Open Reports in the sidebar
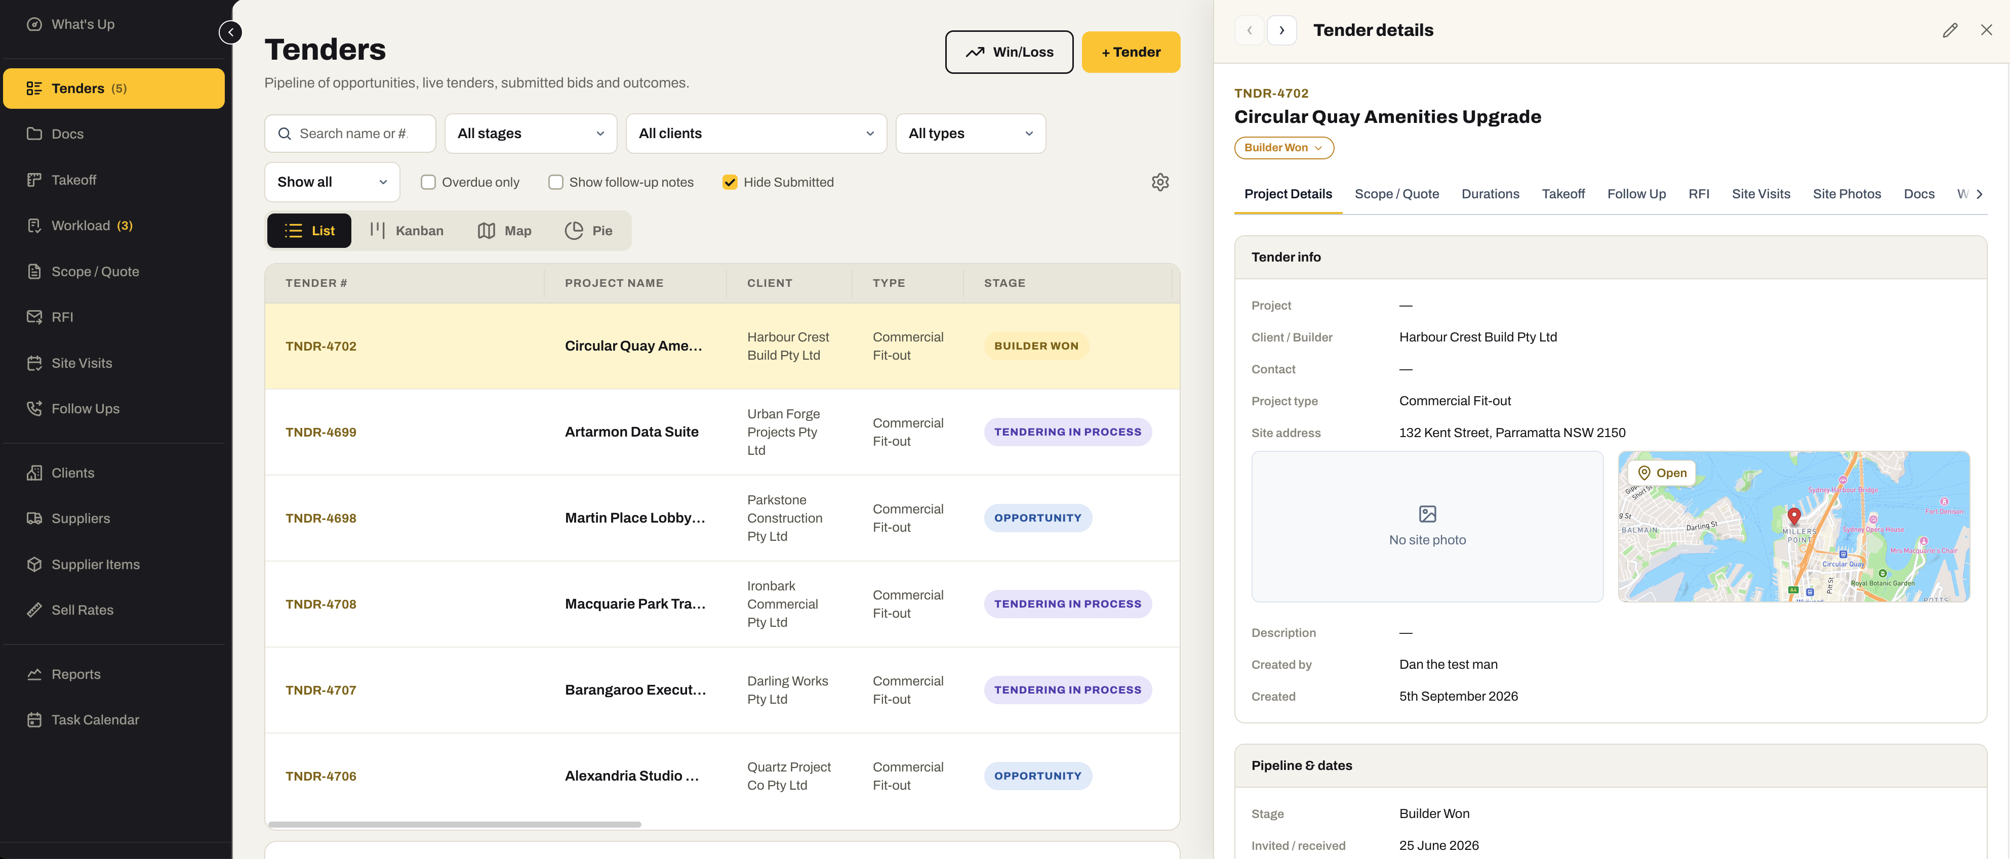This screenshot has height=859, width=2010. (114, 674)
